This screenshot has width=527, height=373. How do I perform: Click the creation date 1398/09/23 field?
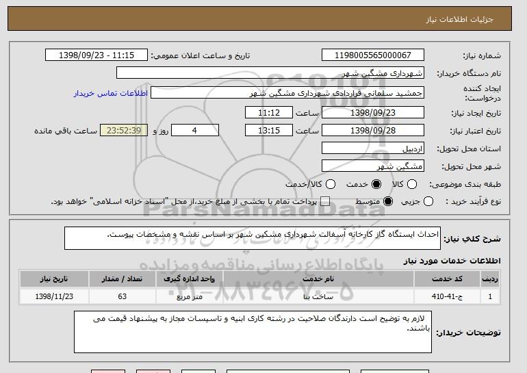(x=373, y=112)
